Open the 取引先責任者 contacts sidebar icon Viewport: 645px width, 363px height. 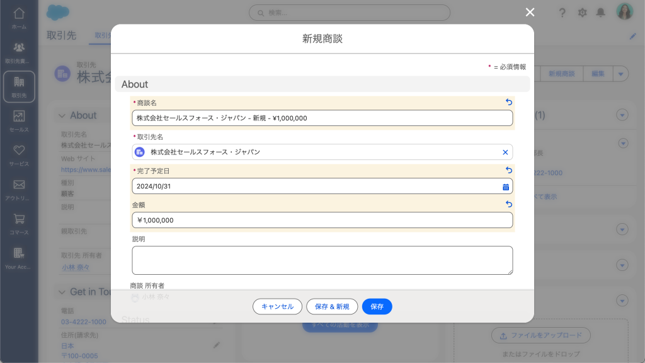pyautogui.click(x=19, y=53)
